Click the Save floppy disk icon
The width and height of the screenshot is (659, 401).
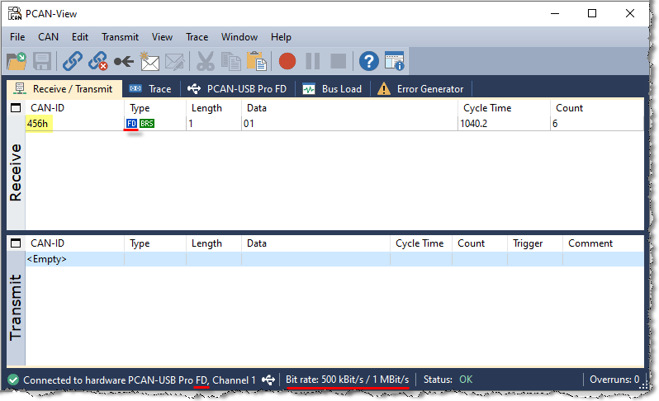pos(42,61)
